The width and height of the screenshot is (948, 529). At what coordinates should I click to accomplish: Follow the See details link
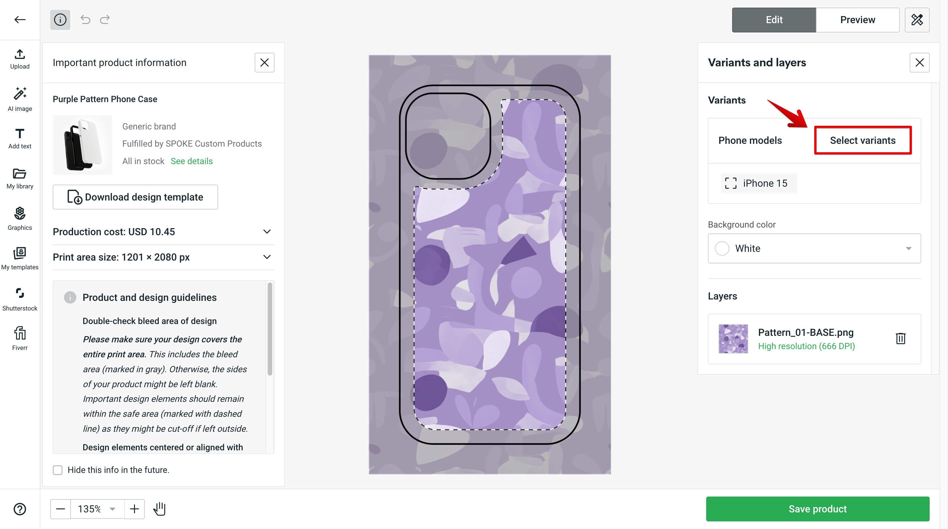point(191,161)
